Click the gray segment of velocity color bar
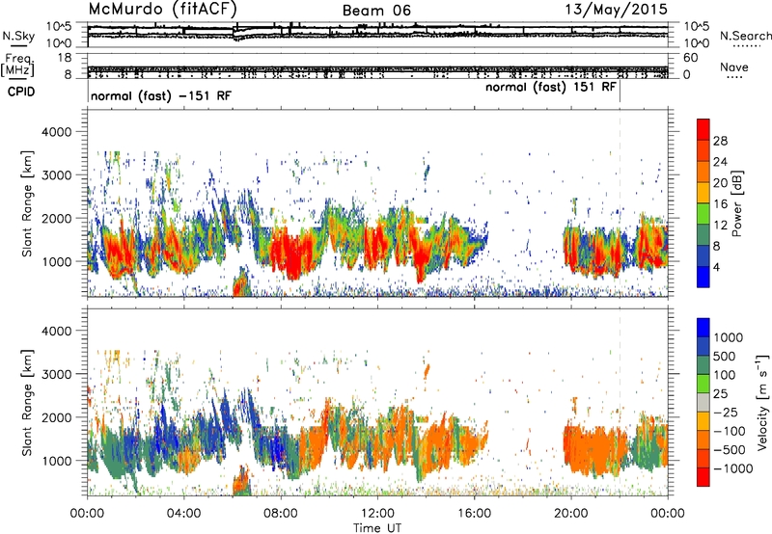Screen dimensions: 772x534 tap(703, 402)
